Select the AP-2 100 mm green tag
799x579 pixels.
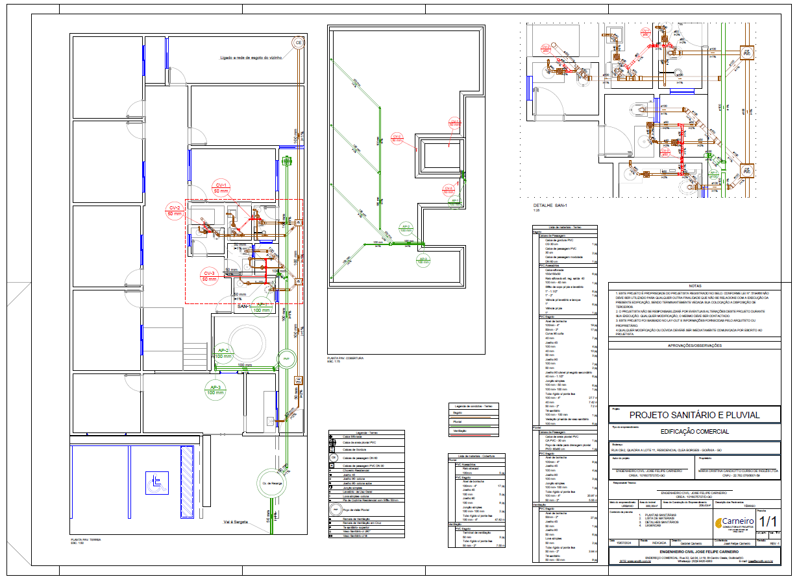point(223,353)
